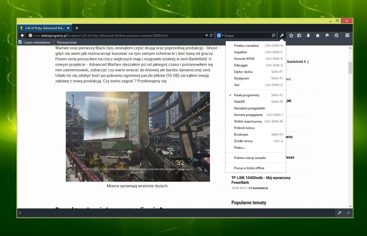Open a new tab with the plus button
The height and width of the screenshot is (236, 367).
pyautogui.click(x=77, y=28)
